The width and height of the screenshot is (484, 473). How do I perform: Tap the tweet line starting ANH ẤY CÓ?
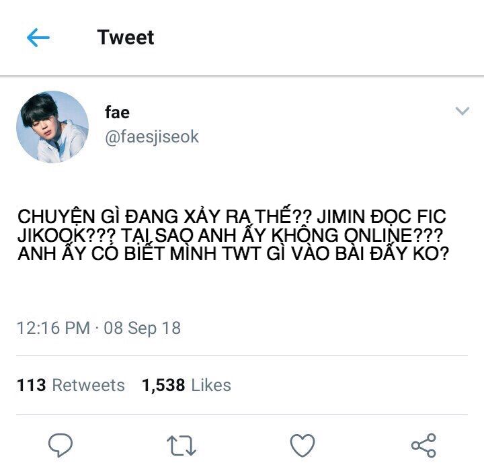click(233, 253)
